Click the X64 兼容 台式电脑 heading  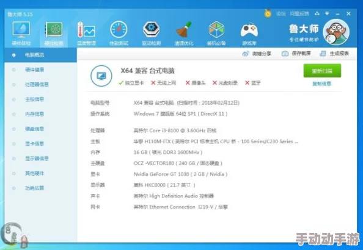[x=147, y=71]
